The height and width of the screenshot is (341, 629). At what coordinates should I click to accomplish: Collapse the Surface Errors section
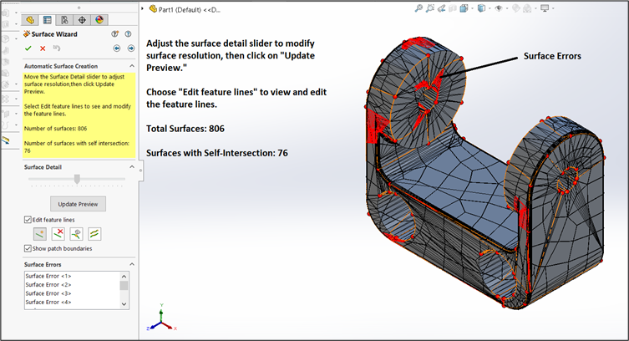coord(130,264)
